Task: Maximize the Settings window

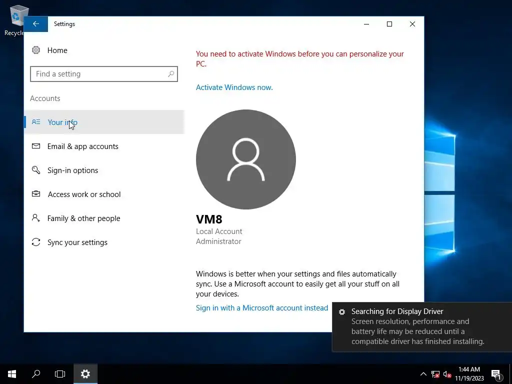Action: point(389,24)
